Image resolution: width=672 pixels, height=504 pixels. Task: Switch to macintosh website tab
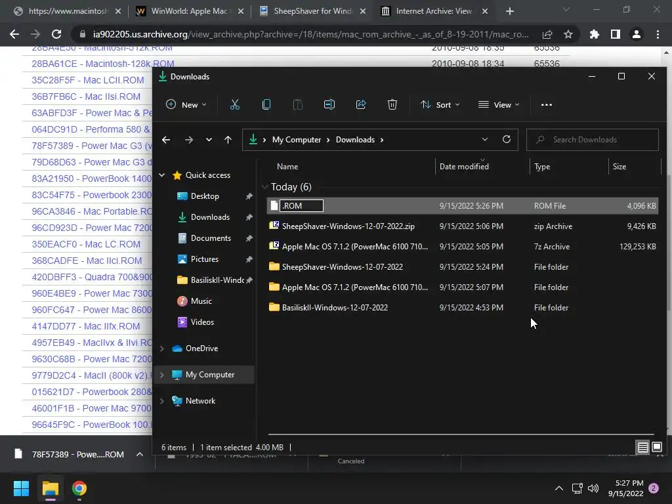click(x=68, y=11)
